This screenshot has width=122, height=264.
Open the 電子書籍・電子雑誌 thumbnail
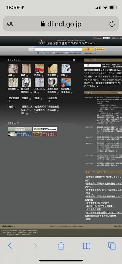pyautogui.click(x=66, y=82)
